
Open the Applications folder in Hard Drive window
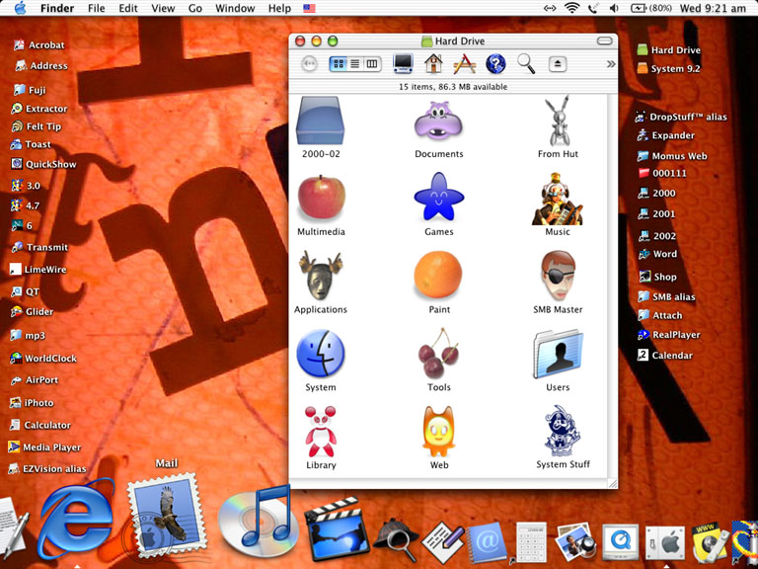[x=321, y=282]
